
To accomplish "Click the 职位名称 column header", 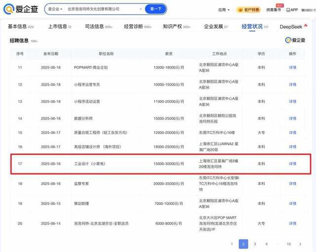I will pos(106,54).
